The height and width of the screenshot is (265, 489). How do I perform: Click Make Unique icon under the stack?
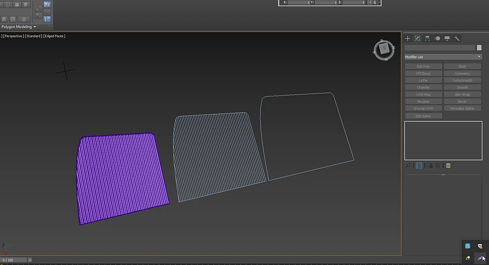pyautogui.click(x=430, y=166)
